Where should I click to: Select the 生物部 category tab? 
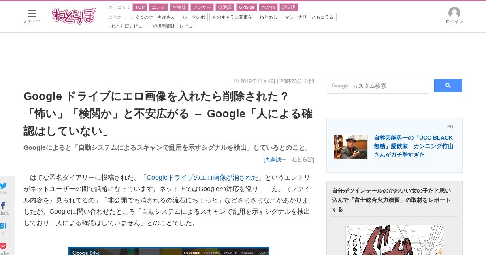coord(179,7)
